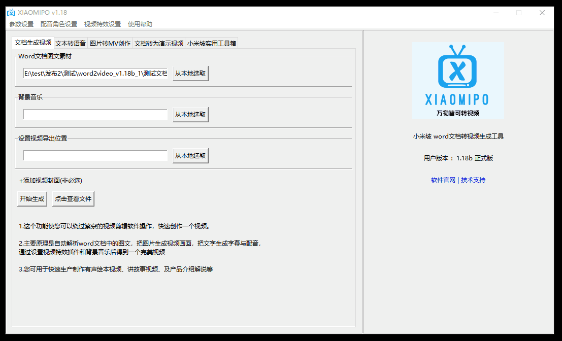Maximize the XIAOMIPO window

coord(519,13)
